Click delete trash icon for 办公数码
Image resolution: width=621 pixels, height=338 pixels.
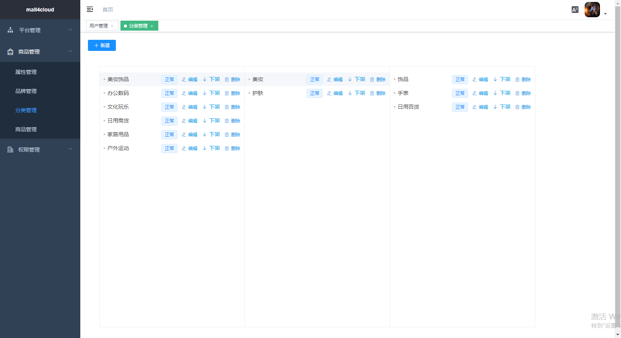(x=227, y=93)
